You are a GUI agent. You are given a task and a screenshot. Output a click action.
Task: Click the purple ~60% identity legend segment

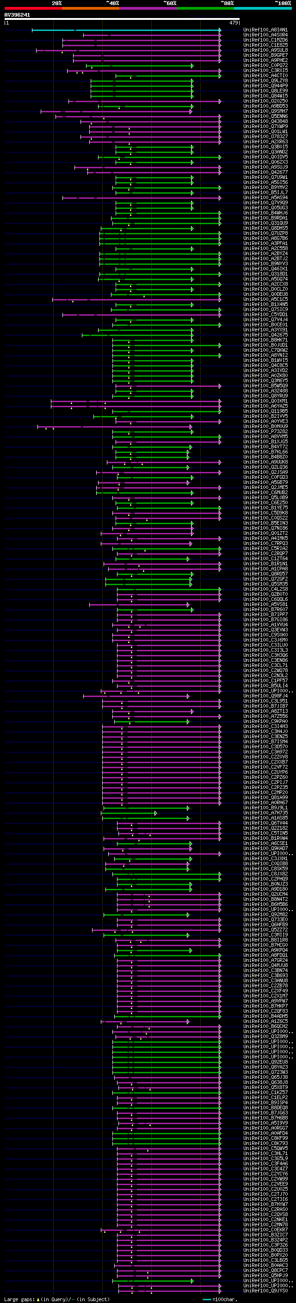point(148,8)
